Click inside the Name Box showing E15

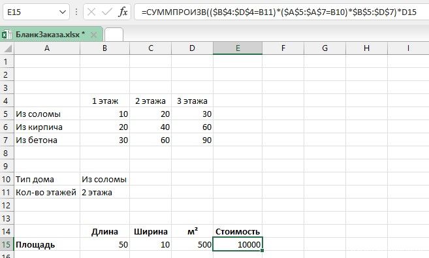point(31,12)
